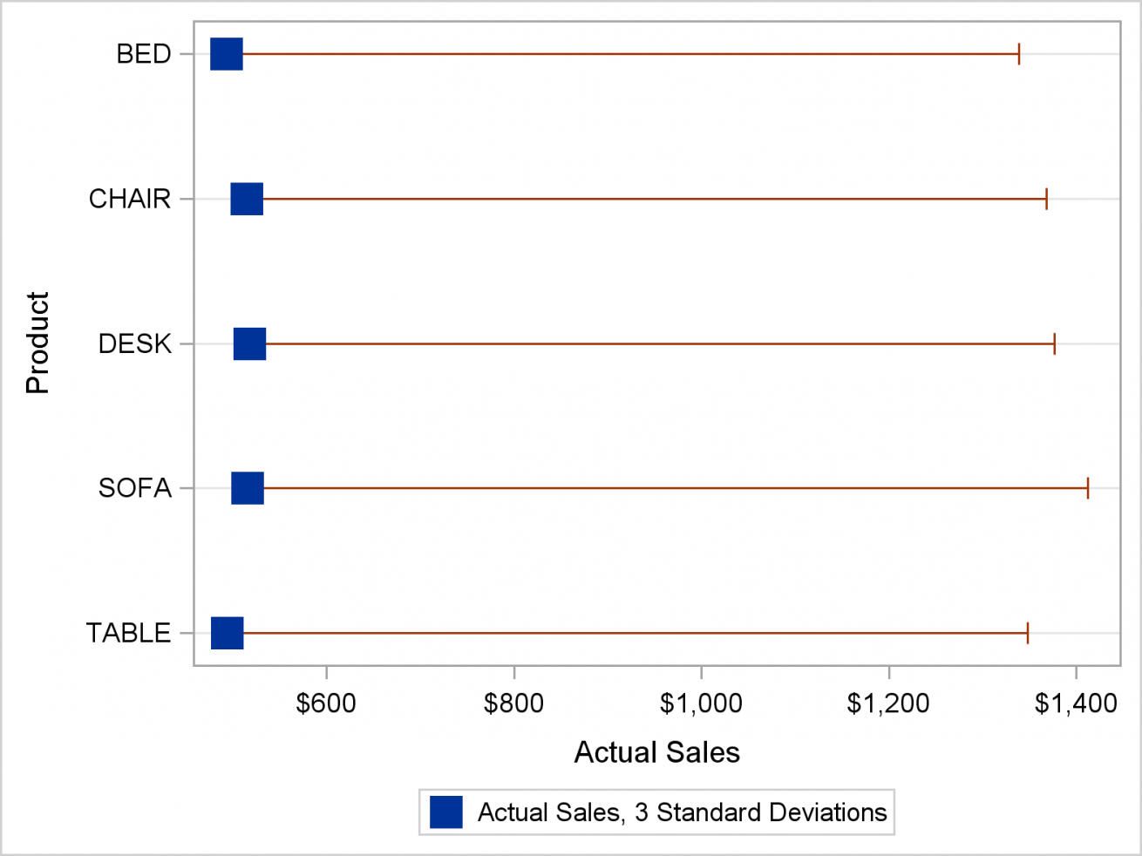The width and height of the screenshot is (1142, 856).
Task: Click the right end cap of BED error bar
Action: click(x=1018, y=54)
